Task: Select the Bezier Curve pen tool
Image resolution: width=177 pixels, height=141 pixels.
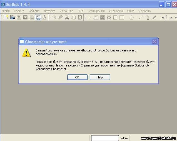Action: (x=148, y=18)
